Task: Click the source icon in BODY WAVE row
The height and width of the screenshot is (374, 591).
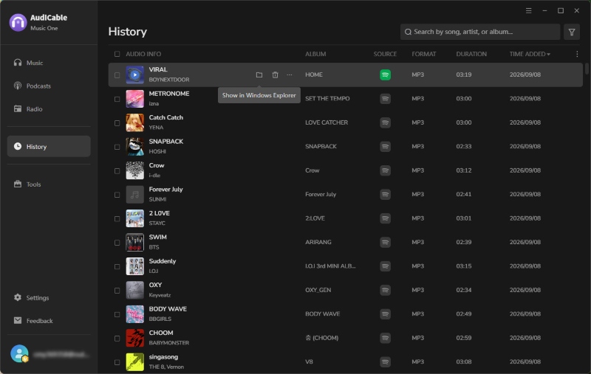Action: (x=385, y=314)
